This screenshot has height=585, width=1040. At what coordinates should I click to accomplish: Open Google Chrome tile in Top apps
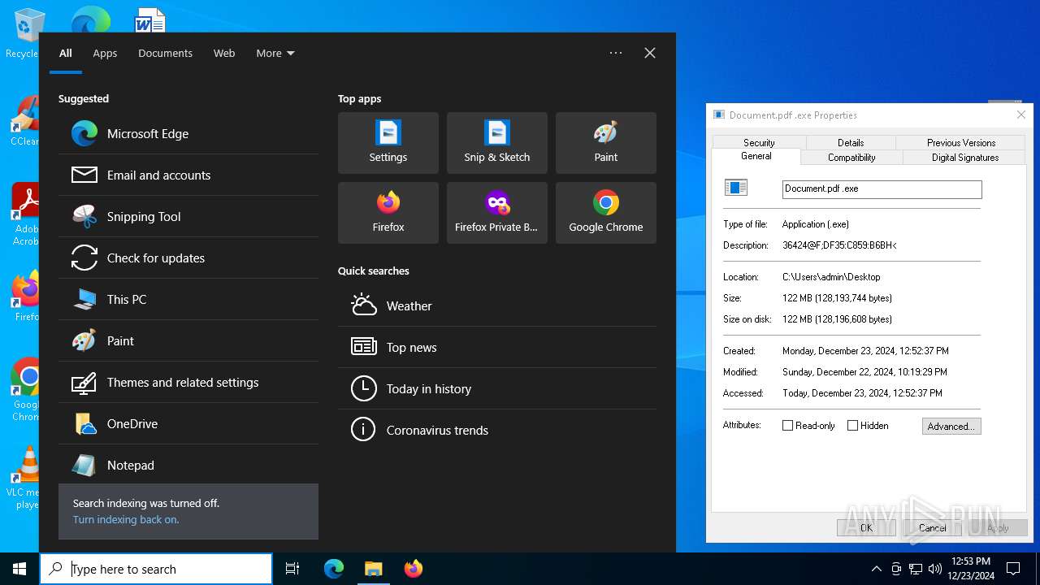pos(606,213)
